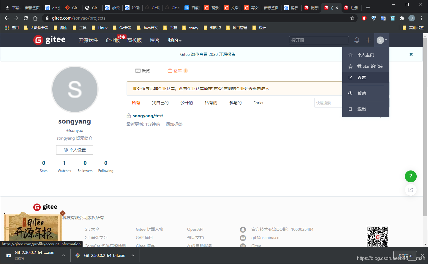Open the songyang/test repository link
This screenshot has height=264, width=428.
(148, 116)
